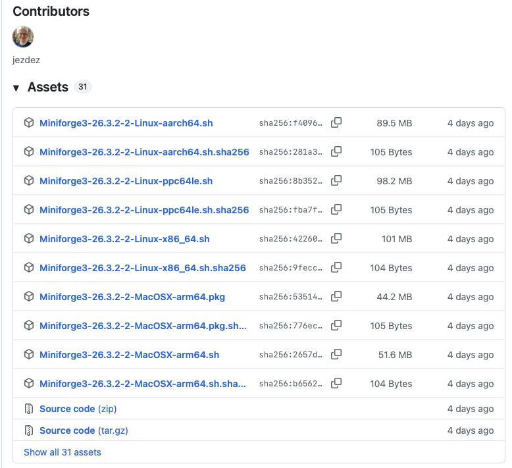
Task: Click the jezdez username
Action: pos(26,60)
